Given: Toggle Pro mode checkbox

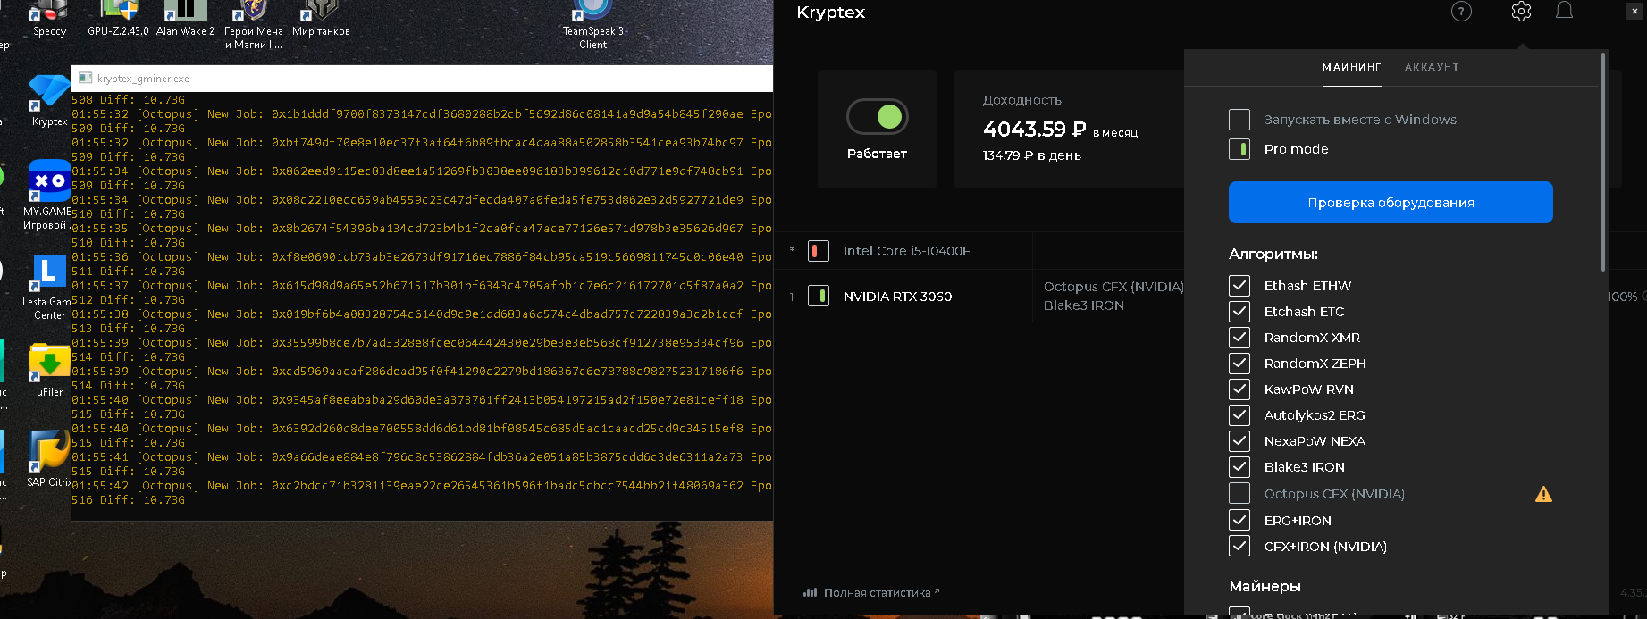Looking at the screenshot, I should tap(1239, 149).
